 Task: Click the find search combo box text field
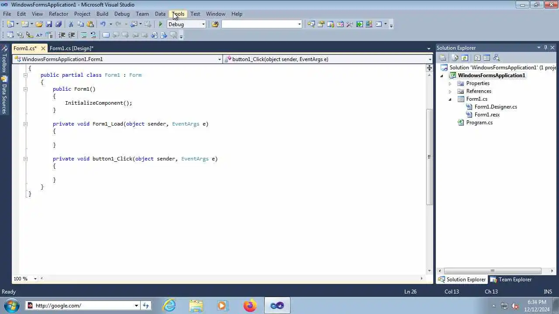point(259,24)
